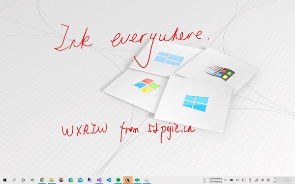Select the highlighted orange ink app icon

pos(128,180)
